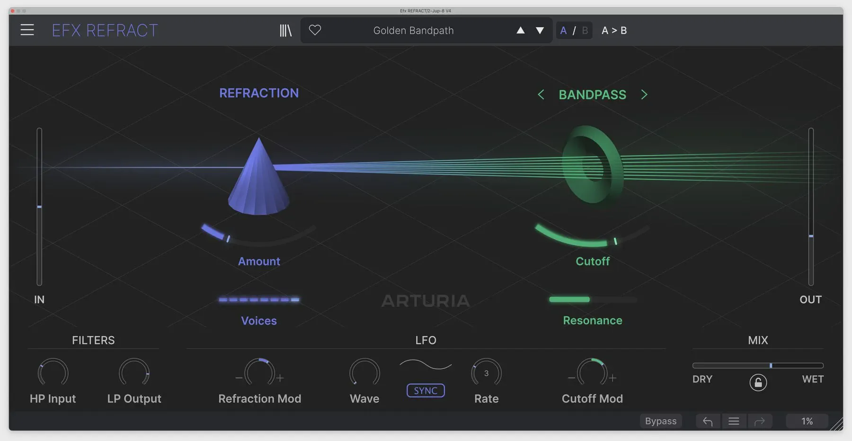Click the LFO sine waveform display
This screenshot has width=852, height=441.
(x=426, y=365)
